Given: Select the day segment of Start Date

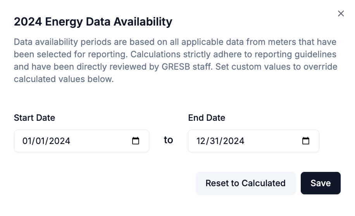Looking at the screenshot, I should 40,141.
